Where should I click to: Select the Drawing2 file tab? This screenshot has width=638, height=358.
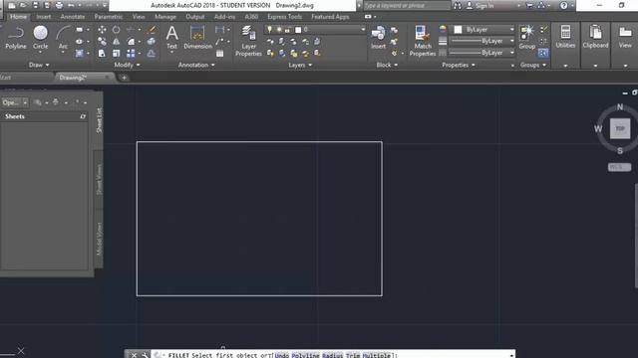(84, 78)
